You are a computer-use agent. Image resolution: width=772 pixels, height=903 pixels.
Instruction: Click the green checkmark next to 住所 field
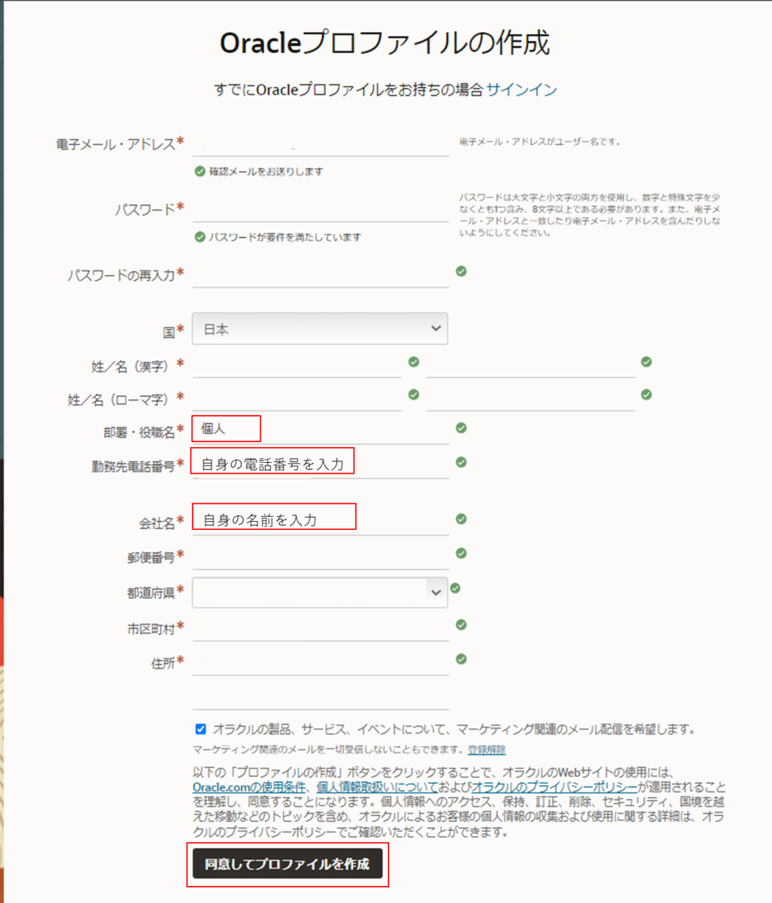click(460, 660)
